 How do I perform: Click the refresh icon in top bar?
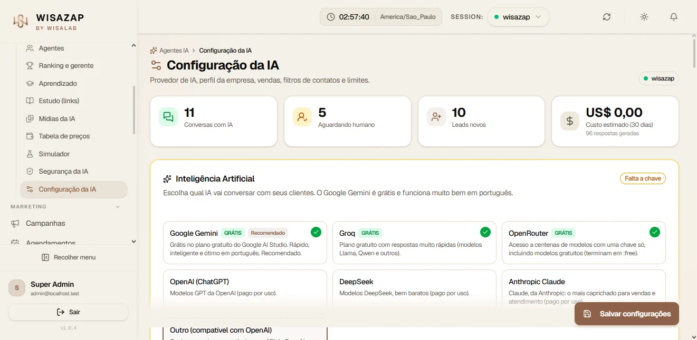click(607, 17)
